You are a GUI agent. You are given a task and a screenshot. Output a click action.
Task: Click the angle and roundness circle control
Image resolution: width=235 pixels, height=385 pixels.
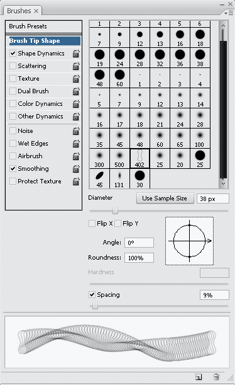point(190,241)
